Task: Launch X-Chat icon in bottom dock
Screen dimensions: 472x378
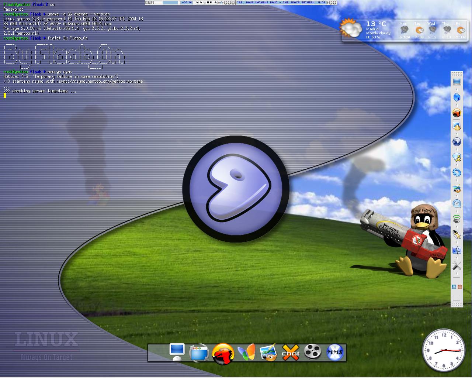Action: (291, 352)
